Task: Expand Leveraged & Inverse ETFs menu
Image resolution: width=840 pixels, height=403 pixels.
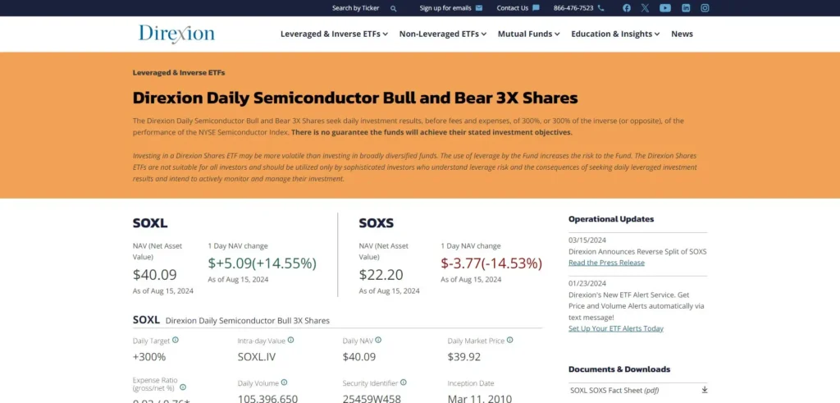Action: tap(337, 34)
